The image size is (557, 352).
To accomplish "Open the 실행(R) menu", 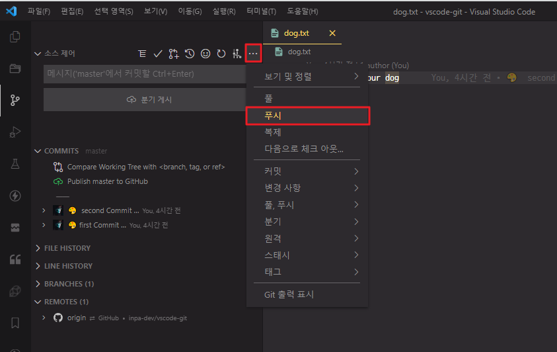I will [224, 11].
